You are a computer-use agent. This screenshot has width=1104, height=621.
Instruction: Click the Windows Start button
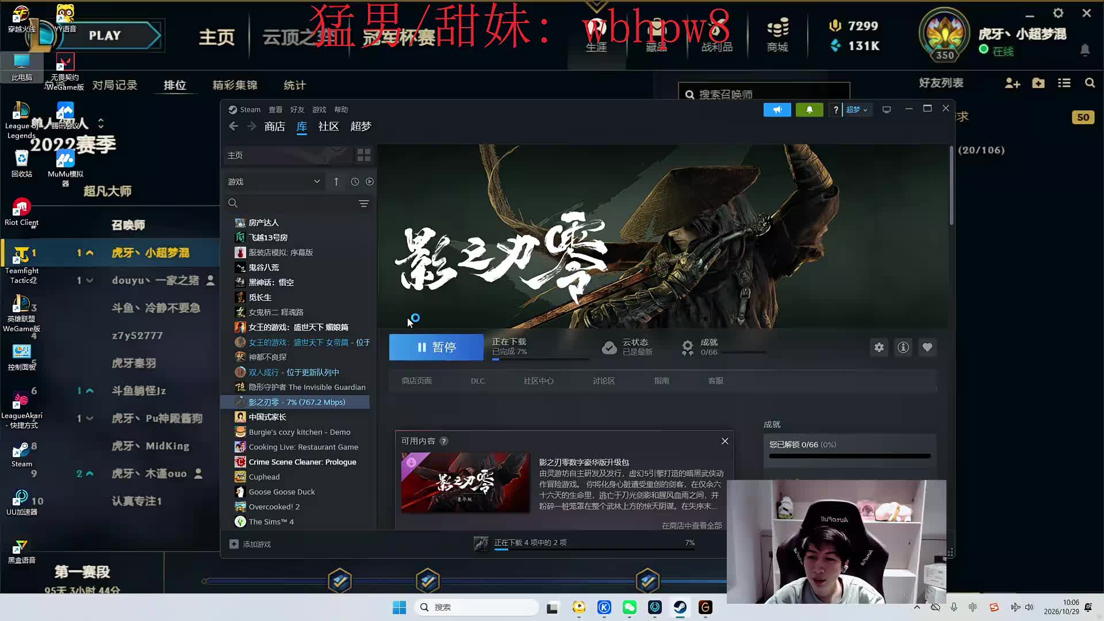[x=399, y=607]
